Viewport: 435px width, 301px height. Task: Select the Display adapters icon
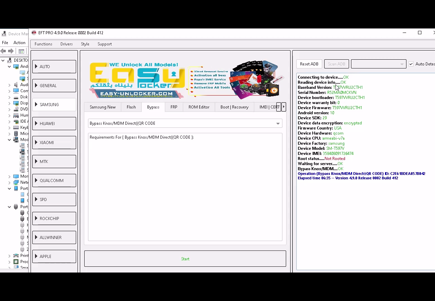point(16,103)
